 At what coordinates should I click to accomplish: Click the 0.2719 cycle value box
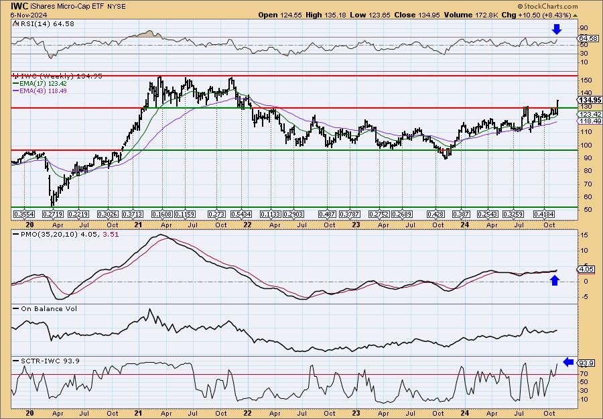click(x=53, y=214)
